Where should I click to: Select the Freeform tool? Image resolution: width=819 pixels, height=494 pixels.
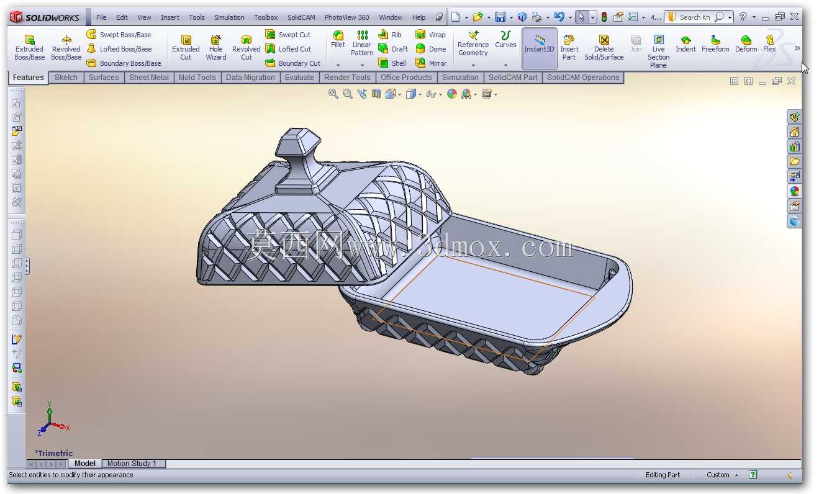point(715,43)
